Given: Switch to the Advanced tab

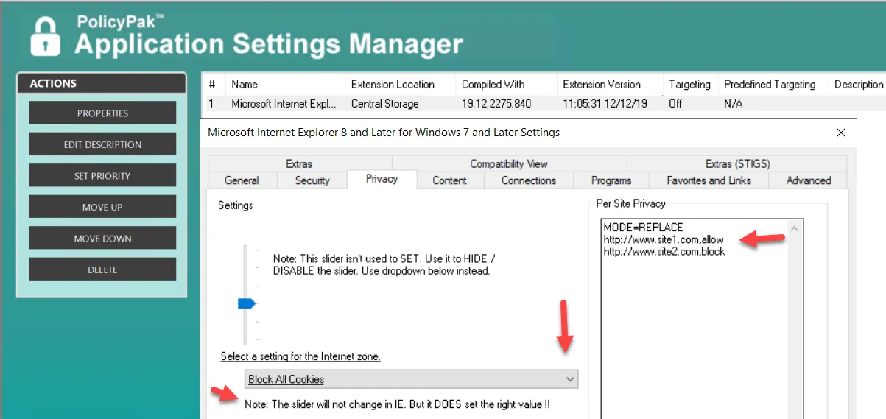Looking at the screenshot, I should coord(808,180).
